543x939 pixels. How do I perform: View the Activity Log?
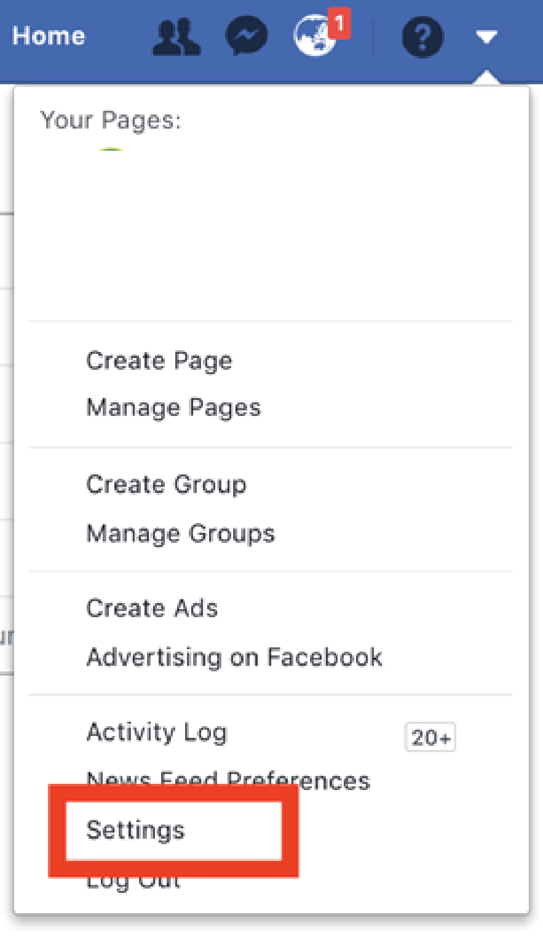(x=157, y=732)
